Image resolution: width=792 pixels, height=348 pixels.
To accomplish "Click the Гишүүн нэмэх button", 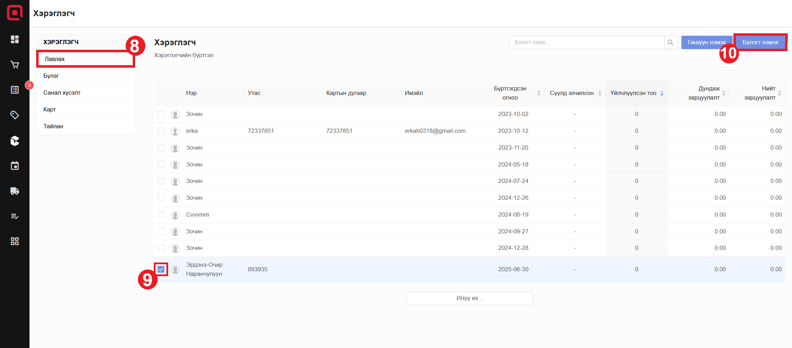I will [706, 42].
